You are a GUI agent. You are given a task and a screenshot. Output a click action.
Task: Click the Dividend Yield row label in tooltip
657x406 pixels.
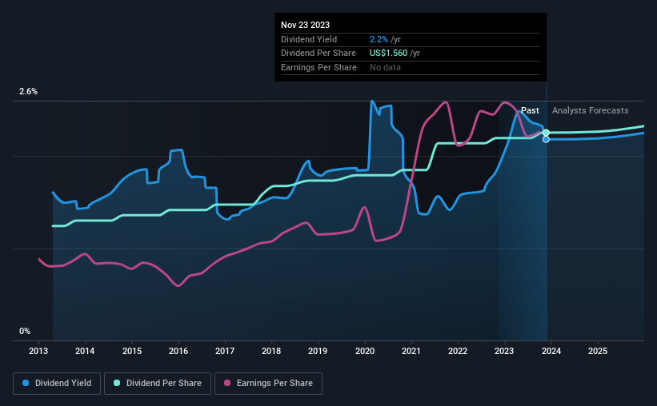[x=309, y=39]
